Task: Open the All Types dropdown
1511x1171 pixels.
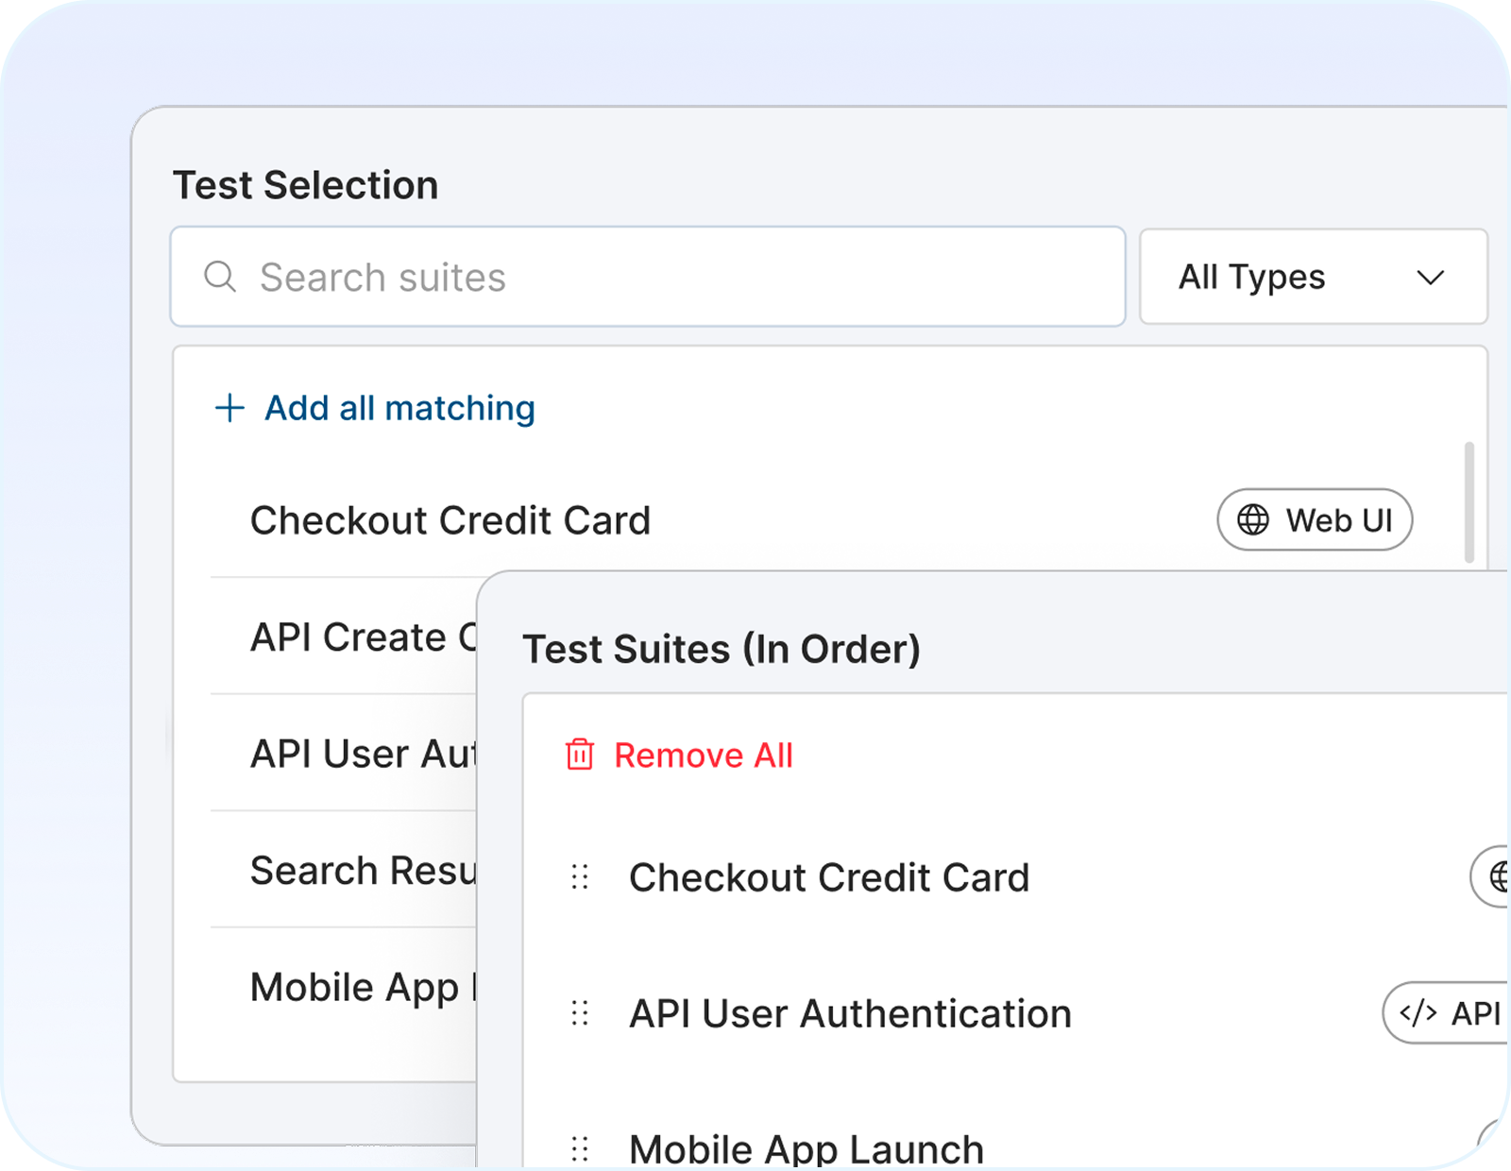Action: tap(1314, 277)
